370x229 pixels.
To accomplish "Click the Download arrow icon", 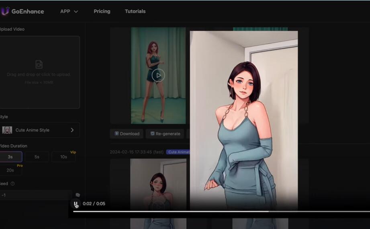I will click(117, 134).
